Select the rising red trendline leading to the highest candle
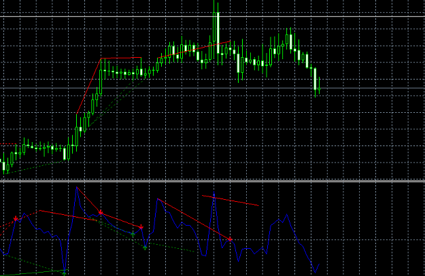 click(194, 50)
